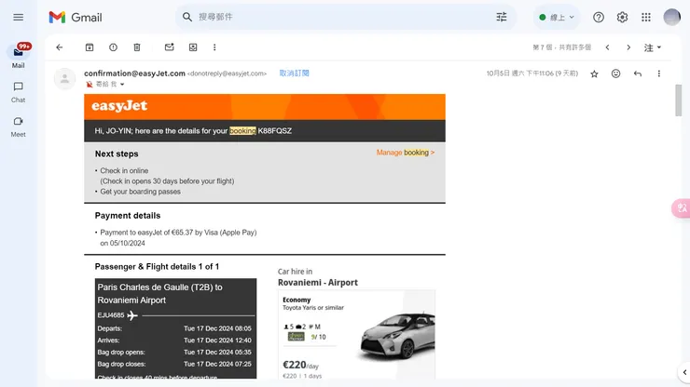Open Chat in the sidebar
Screen dimensions: 690x387
(18, 92)
